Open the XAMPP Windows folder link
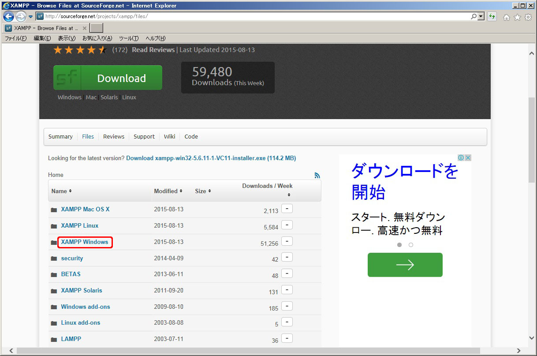 pyautogui.click(x=85, y=242)
